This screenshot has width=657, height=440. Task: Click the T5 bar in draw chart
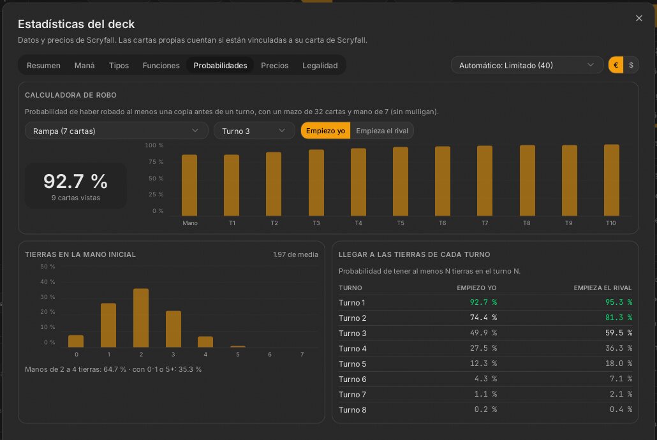[x=401, y=182]
